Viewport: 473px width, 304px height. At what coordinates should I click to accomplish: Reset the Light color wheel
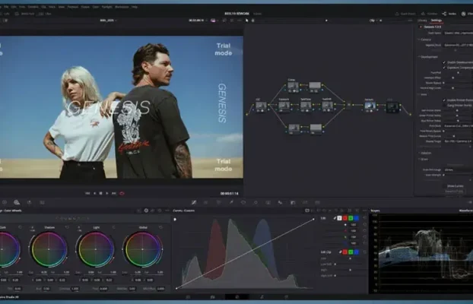tap(114, 227)
